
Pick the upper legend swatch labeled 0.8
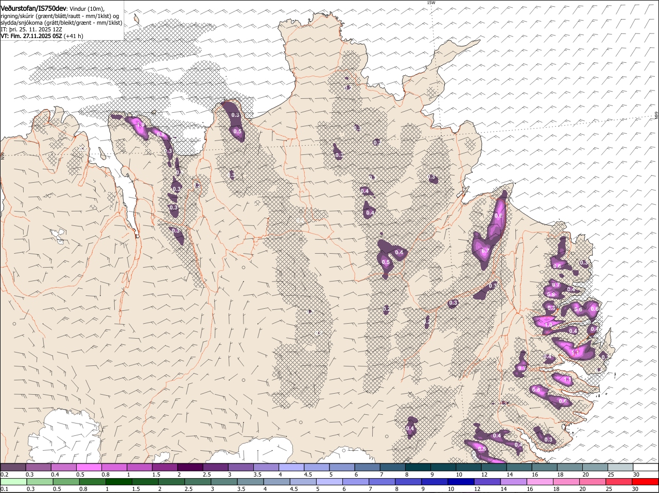(114, 467)
